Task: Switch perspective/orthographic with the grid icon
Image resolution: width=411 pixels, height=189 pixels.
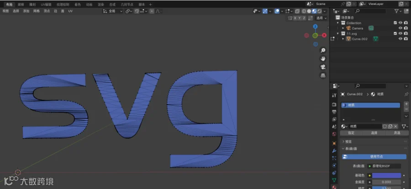Action: click(x=323, y=76)
